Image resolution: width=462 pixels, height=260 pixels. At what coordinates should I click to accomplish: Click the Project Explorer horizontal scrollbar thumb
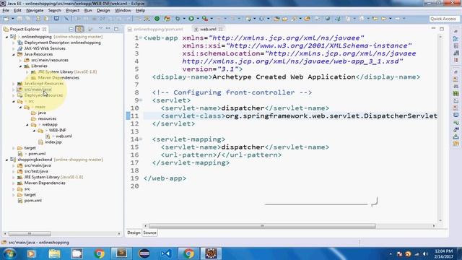pos(30,234)
